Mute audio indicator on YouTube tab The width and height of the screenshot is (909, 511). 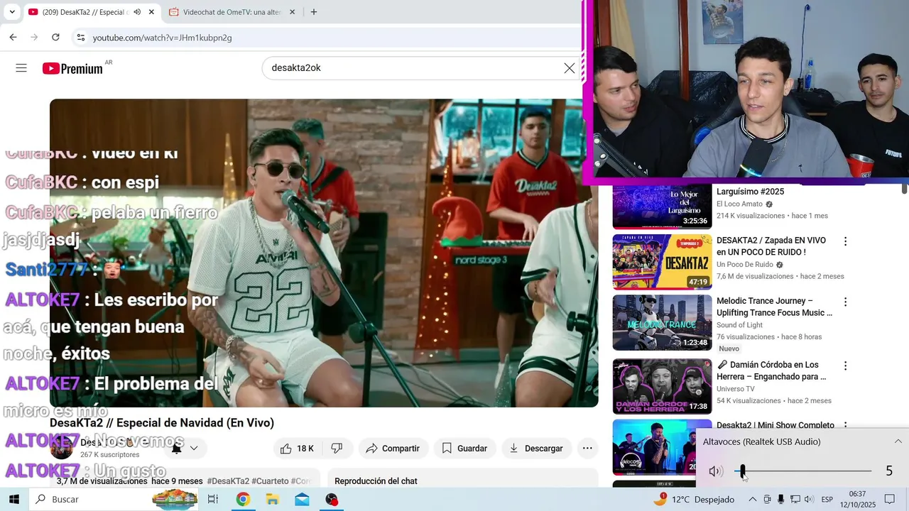click(x=137, y=12)
